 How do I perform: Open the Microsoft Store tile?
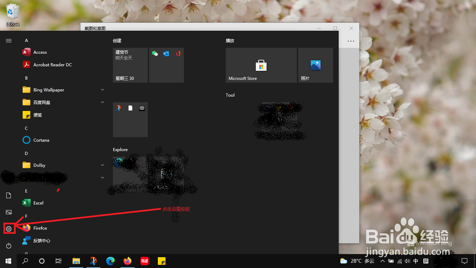tap(261, 65)
